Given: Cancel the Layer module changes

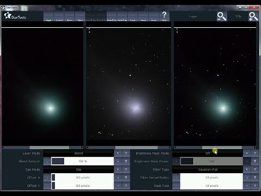Looking at the screenshot, I should pyautogui.click(x=59, y=16).
